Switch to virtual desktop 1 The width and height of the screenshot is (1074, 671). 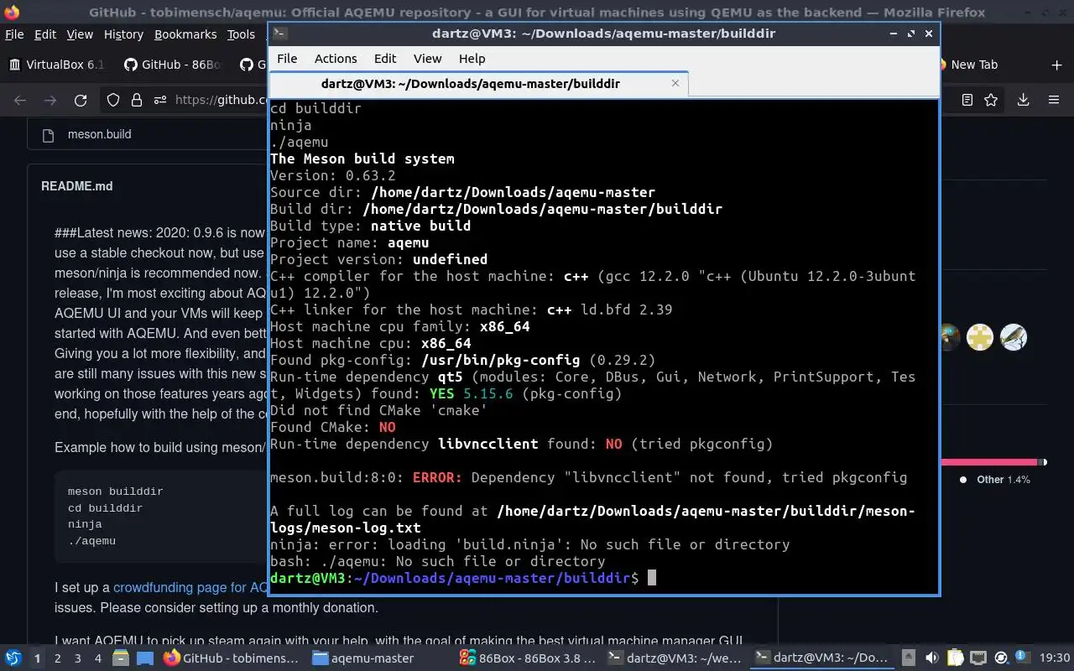tap(37, 658)
